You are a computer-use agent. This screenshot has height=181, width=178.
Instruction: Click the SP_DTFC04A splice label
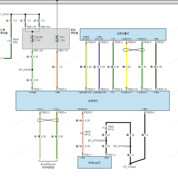coord(121,146)
